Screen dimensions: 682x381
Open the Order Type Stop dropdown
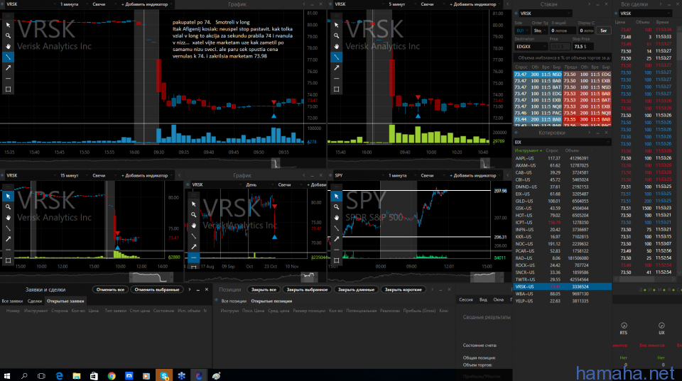pos(539,31)
